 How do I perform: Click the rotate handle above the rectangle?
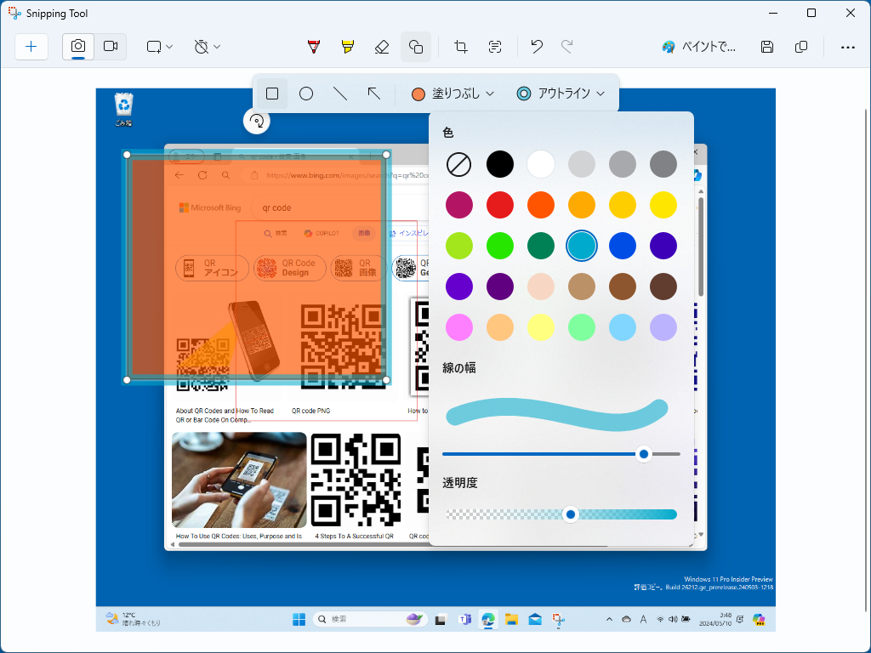(257, 121)
